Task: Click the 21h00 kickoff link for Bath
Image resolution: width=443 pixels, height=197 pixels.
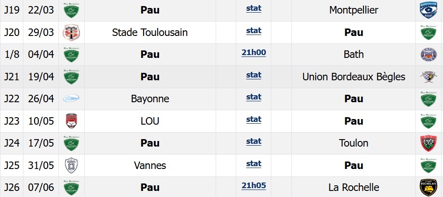Action: click(x=254, y=52)
